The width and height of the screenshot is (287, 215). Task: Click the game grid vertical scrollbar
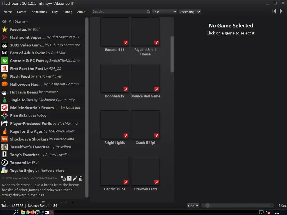click(172, 54)
